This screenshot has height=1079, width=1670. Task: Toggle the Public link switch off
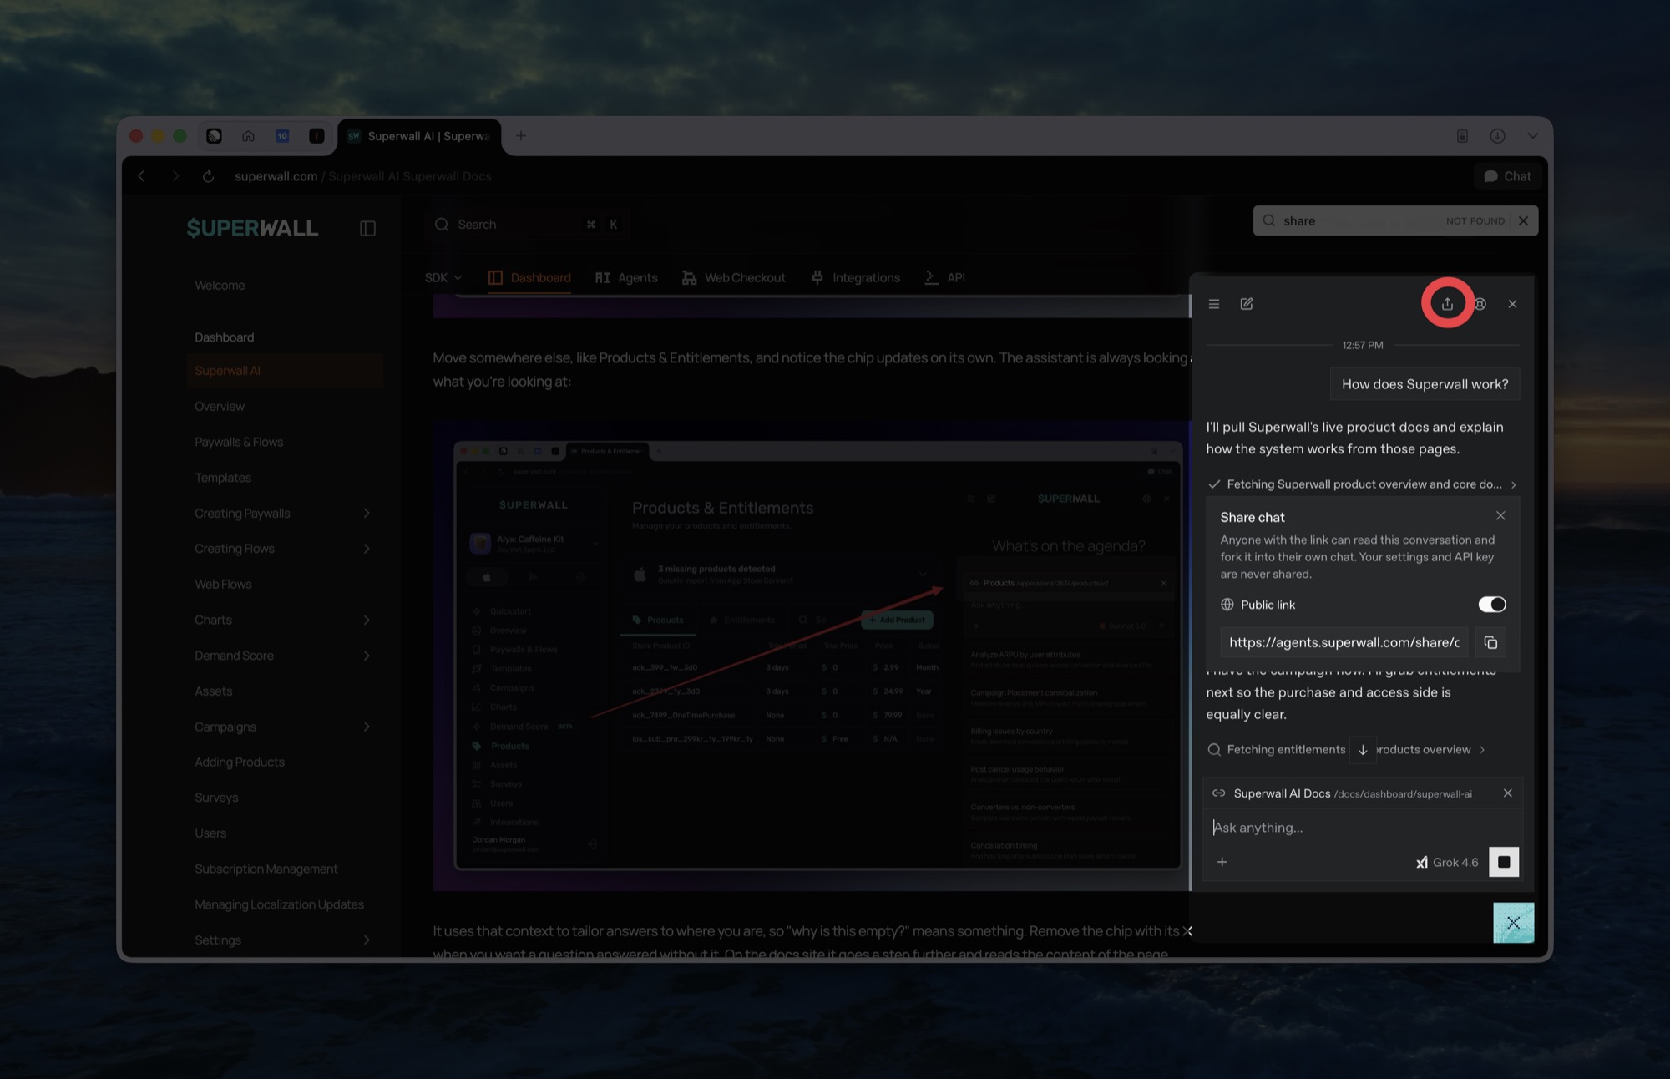coord(1491,604)
